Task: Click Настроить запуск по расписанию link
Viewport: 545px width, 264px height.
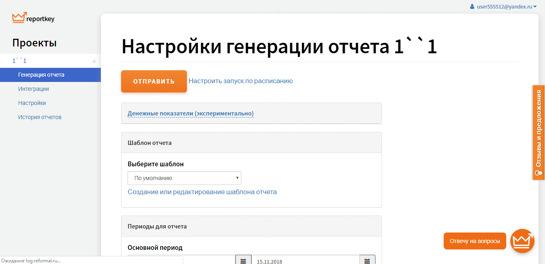Action: (241, 81)
